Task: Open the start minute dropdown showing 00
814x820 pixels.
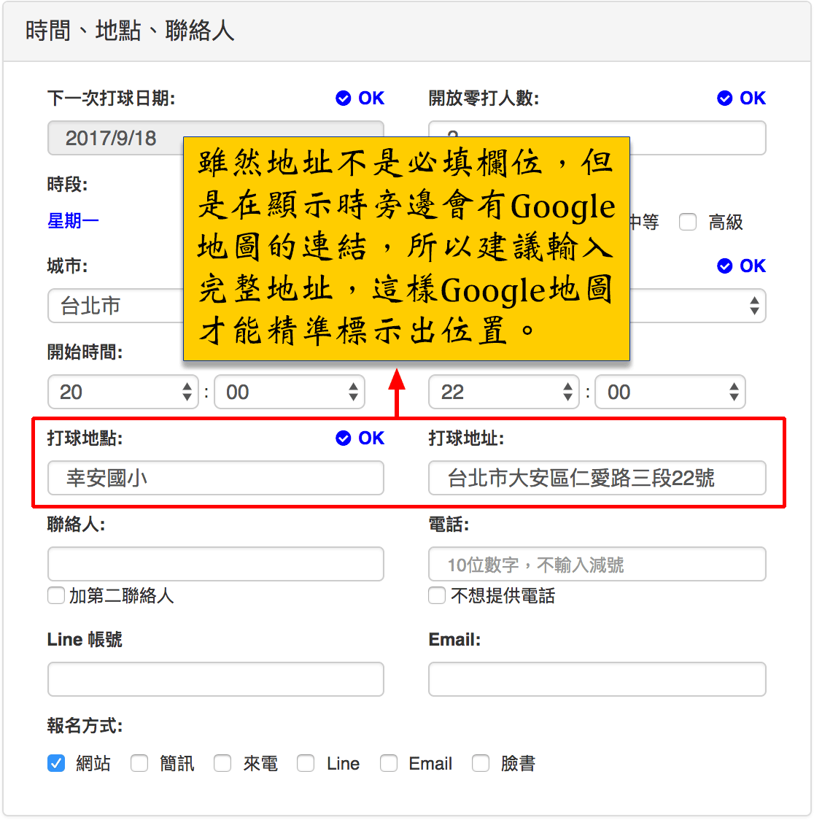Action: click(x=290, y=392)
